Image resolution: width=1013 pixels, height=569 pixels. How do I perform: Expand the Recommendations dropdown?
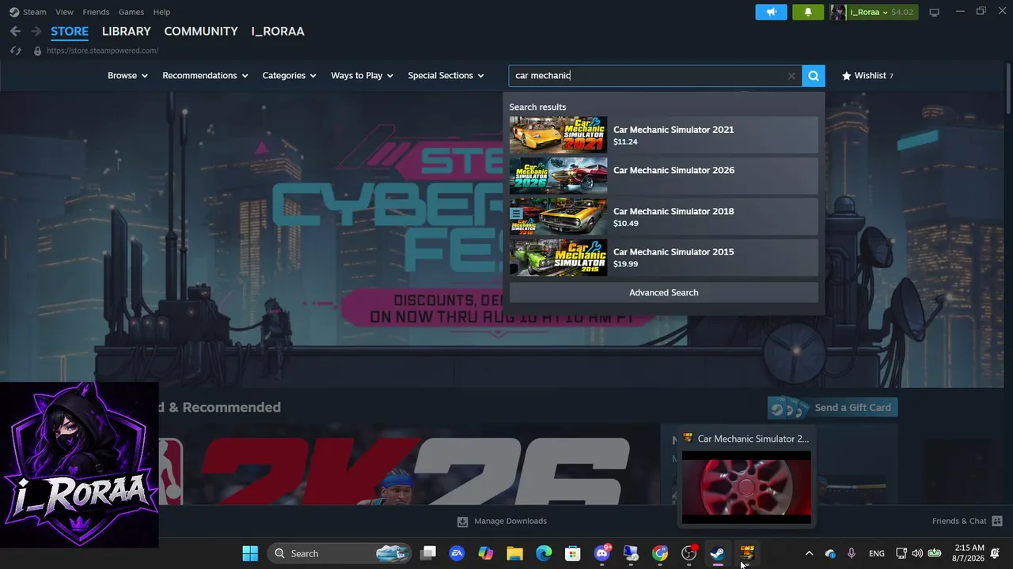[x=205, y=76]
